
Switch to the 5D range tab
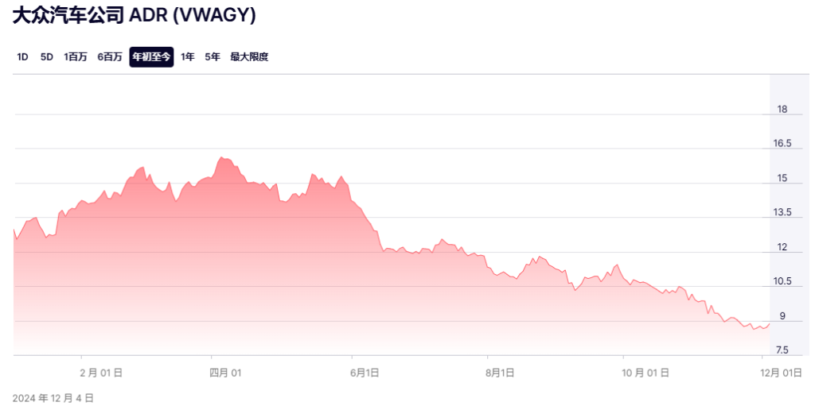click(47, 57)
